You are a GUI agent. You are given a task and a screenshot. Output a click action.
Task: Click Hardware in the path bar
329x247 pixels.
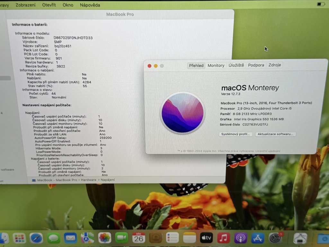pos(89,180)
